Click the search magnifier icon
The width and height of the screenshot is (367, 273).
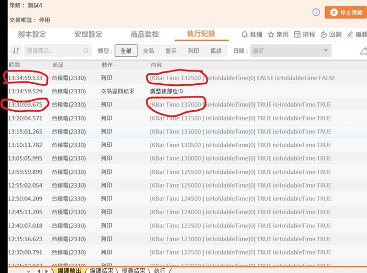(x=86, y=51)
